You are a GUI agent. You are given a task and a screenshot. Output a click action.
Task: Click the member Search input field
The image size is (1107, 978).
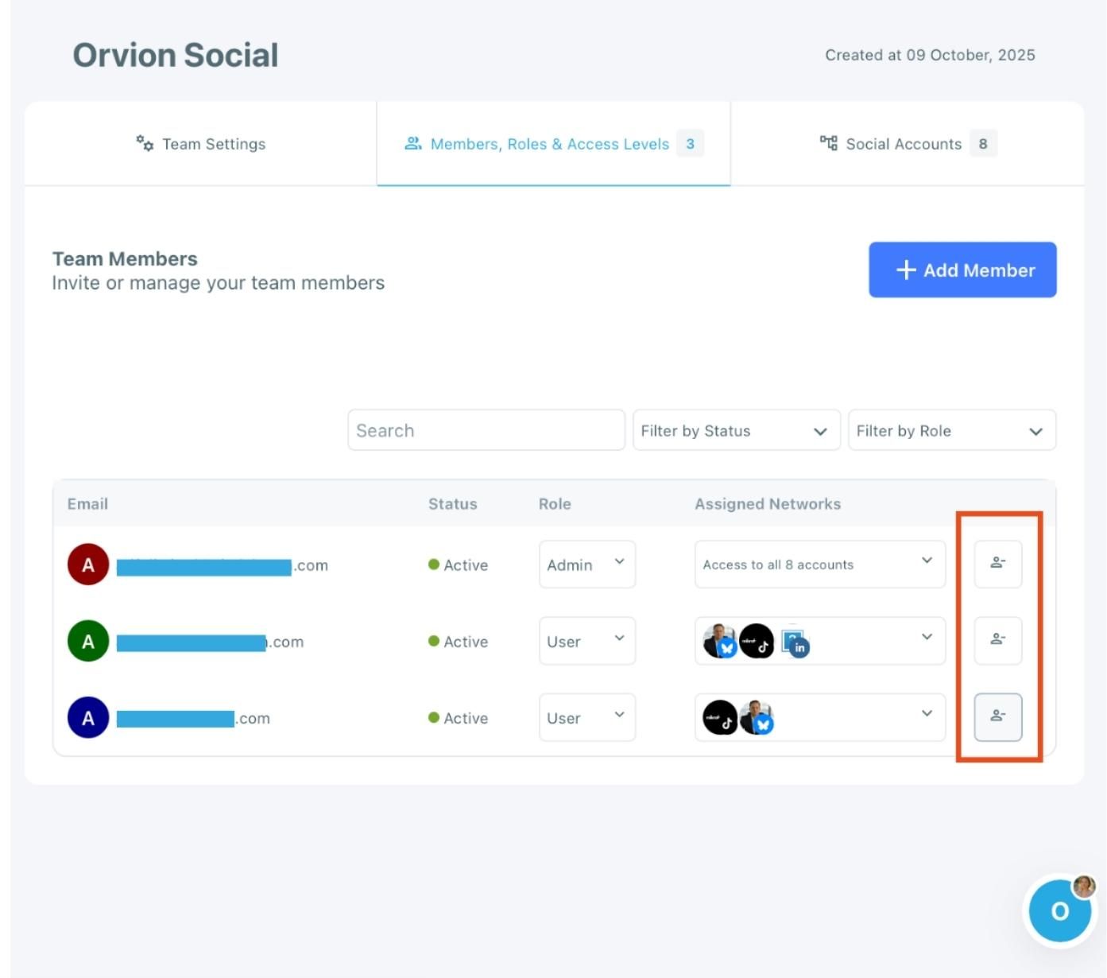(486, 430)
